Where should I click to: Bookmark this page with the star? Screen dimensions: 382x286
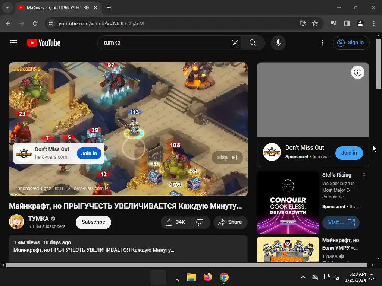pos(315,23)
